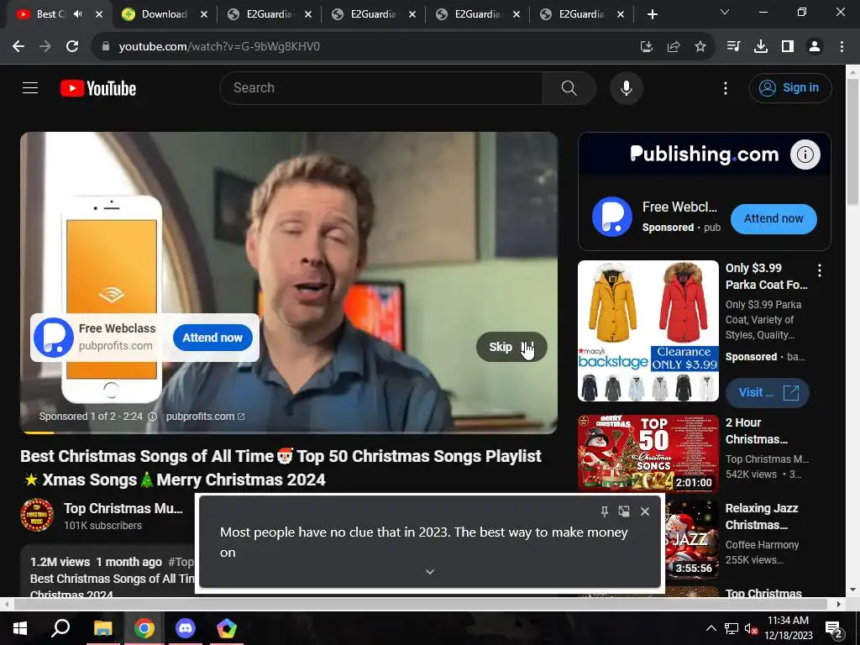Click the address bar URL

[x=219, y=47]
